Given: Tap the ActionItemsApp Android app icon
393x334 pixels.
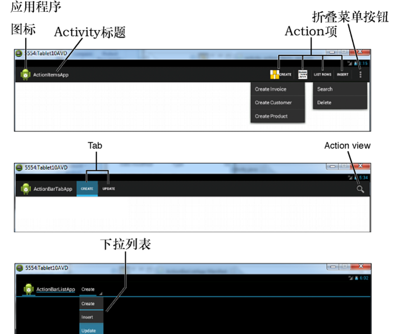Looking at the screenshot, I should (x=25, y=75).
